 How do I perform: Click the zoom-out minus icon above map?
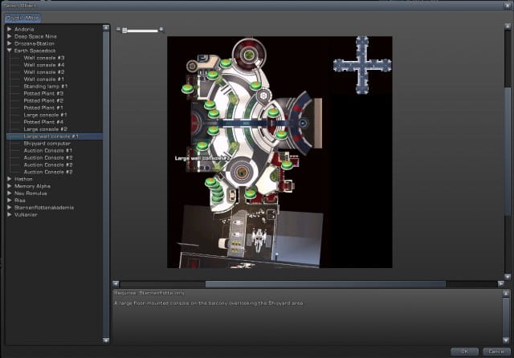tap(118, 30)
